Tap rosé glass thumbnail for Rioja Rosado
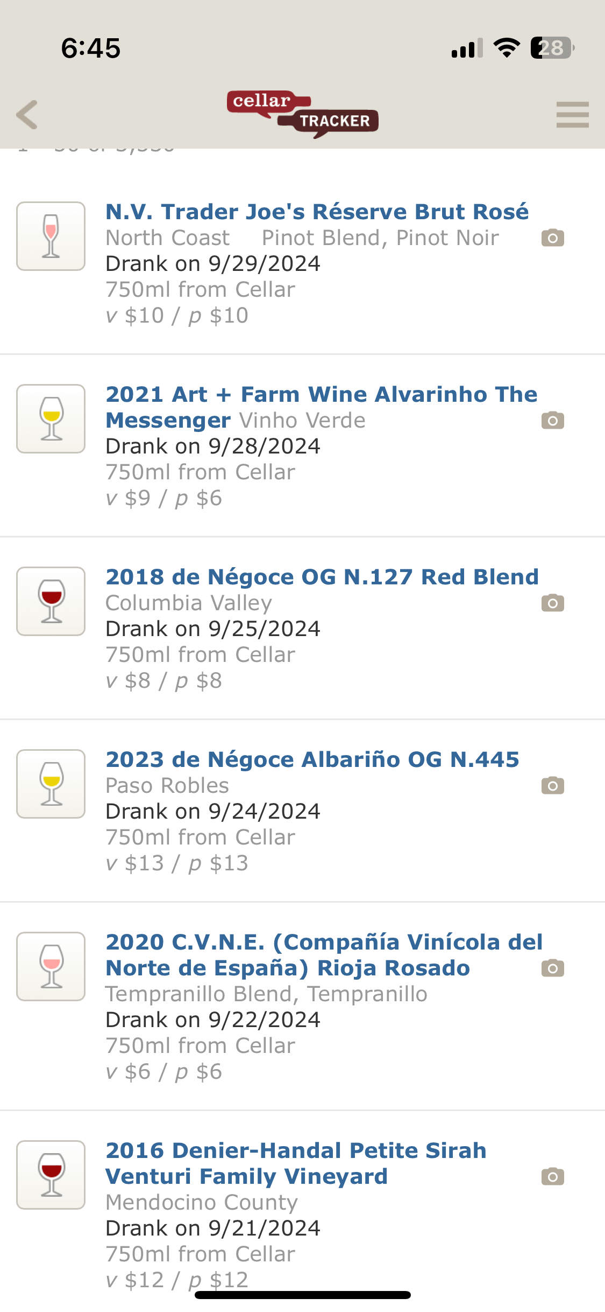Screen dimensions: 605x1312 pyautogui.click(x=51, y=966)
